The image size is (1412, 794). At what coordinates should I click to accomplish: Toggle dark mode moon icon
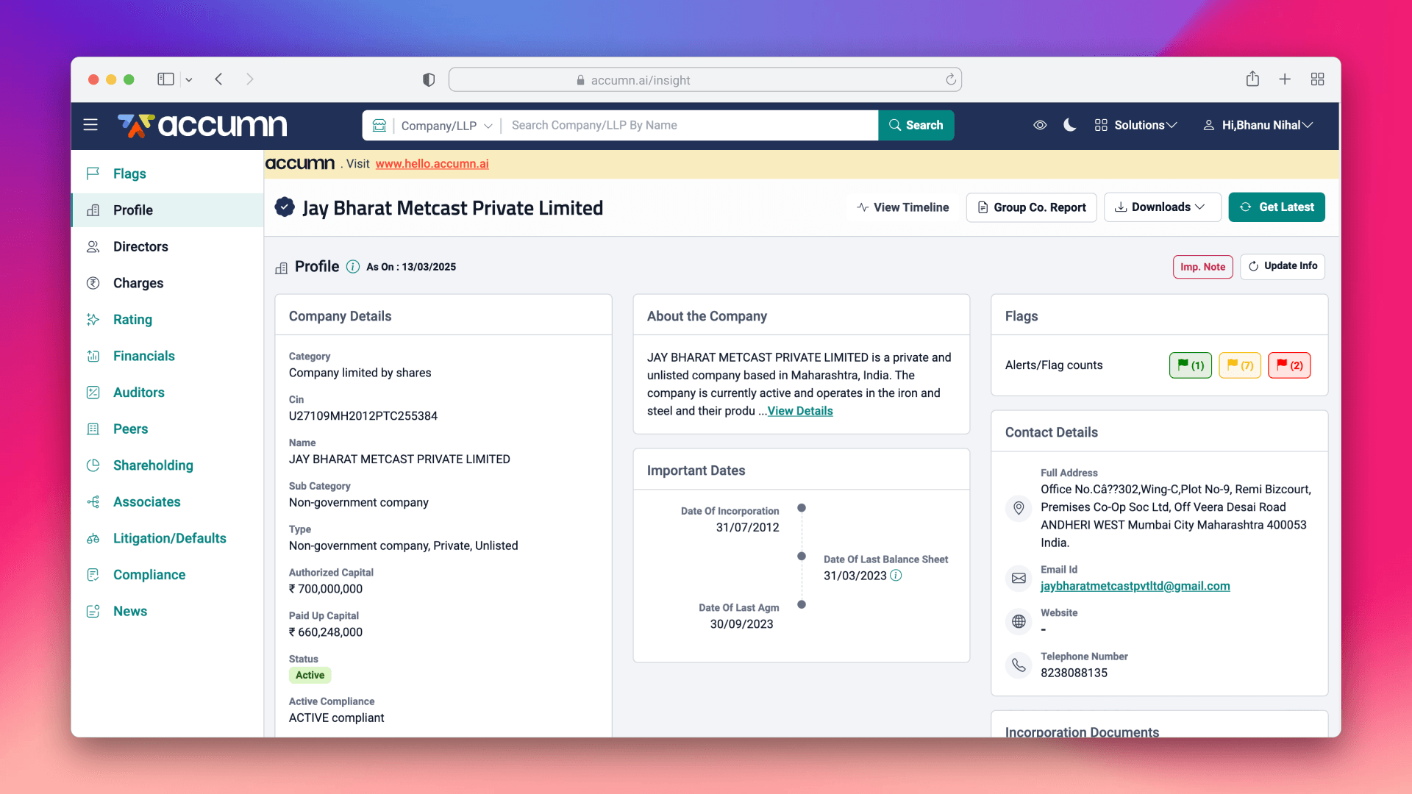[1070, 125]
